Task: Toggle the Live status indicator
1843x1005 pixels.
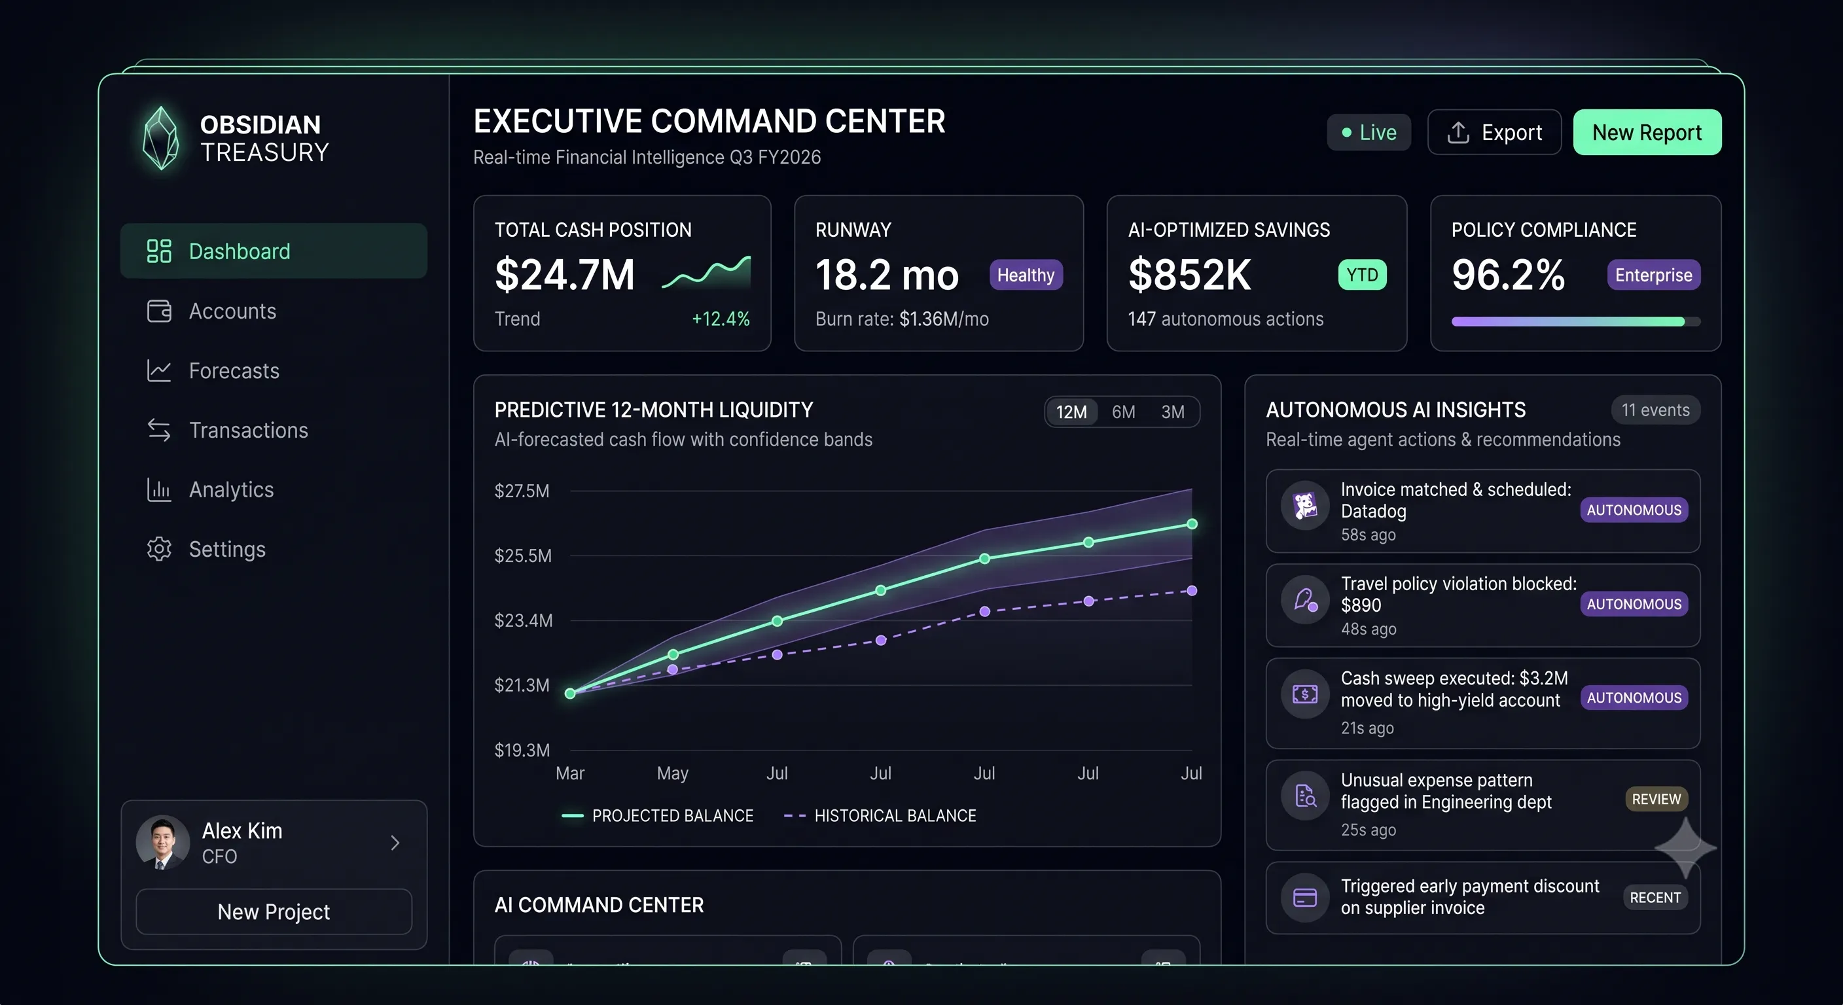Action: tap(1369, 132)
